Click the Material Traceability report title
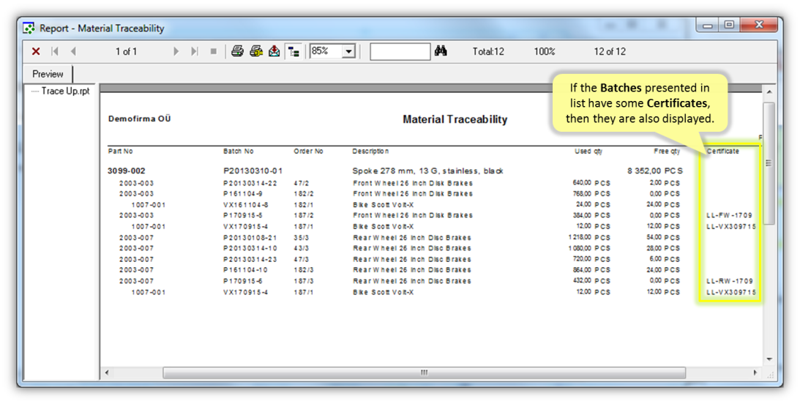Screen dimensions: 800x404 click(x=455, y=119)
